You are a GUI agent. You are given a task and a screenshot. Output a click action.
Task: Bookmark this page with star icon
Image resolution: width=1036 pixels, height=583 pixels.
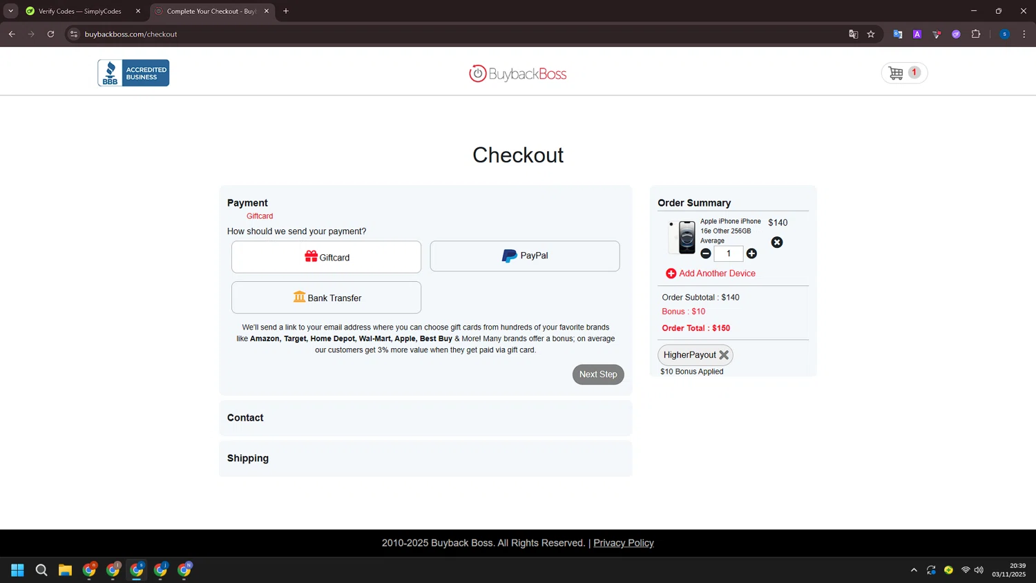pyautogui.click(x=871, y=34)
